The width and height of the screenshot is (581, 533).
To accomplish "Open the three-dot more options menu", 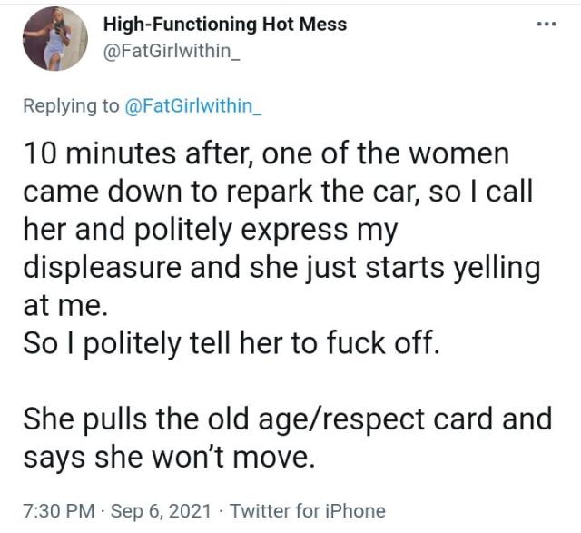I will click(546, 23).
